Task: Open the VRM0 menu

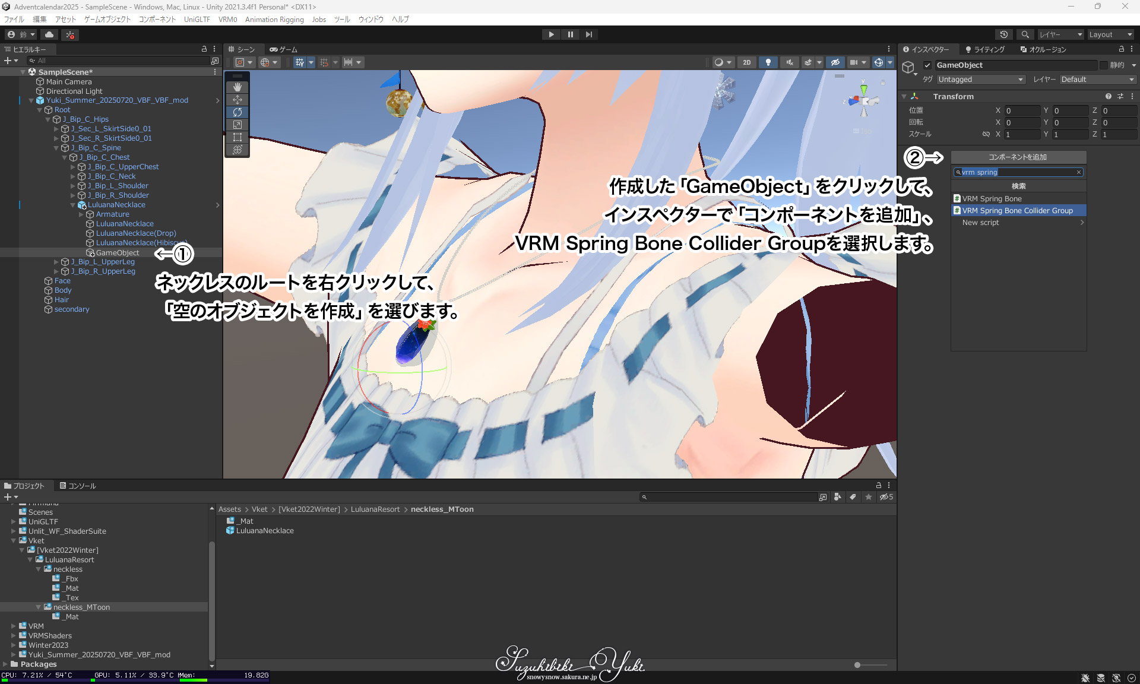Action: [x=227, y=20]
